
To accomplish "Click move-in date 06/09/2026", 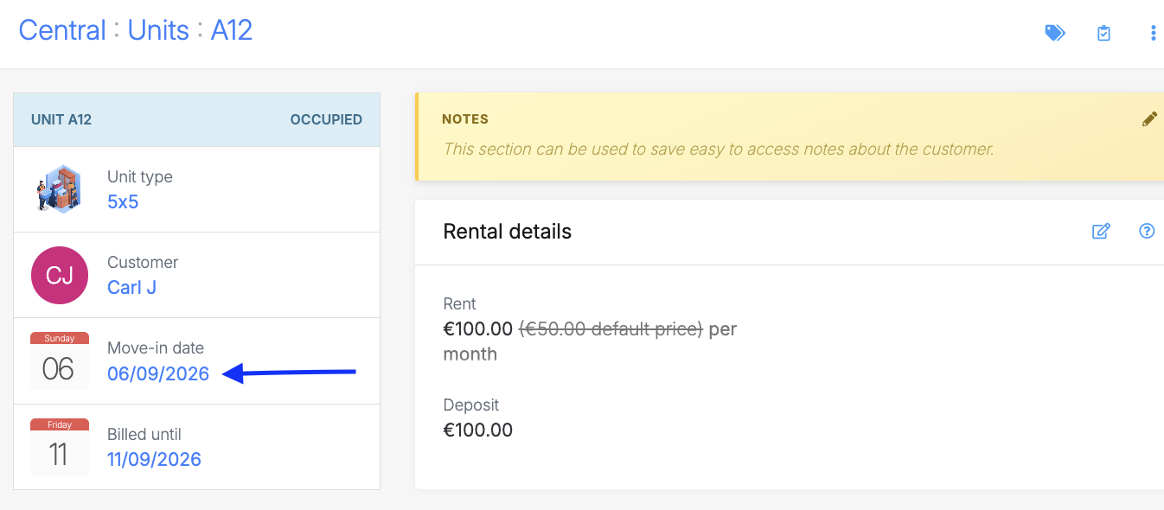I will tap(158, 373).
